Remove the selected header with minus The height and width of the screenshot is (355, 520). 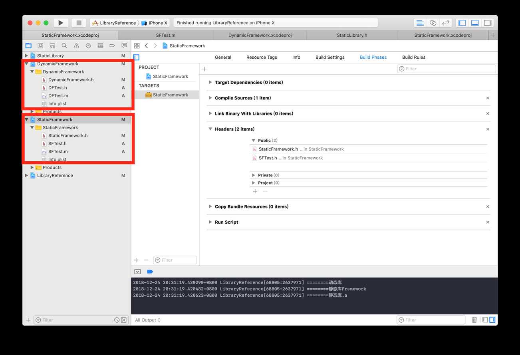point(265,191)
